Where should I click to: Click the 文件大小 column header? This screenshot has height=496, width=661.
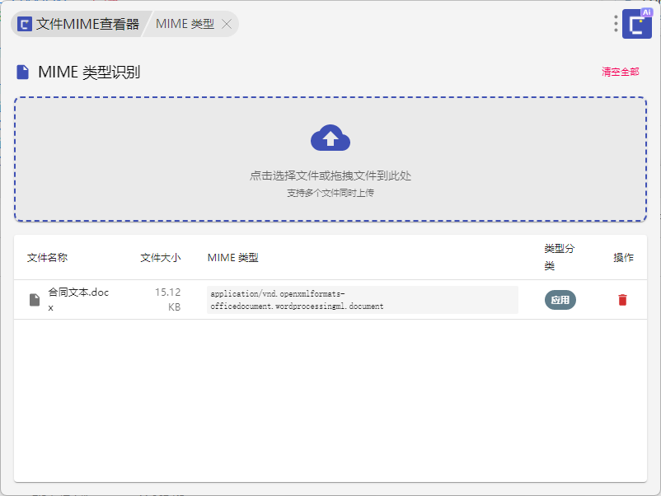[x=160, y=258]
